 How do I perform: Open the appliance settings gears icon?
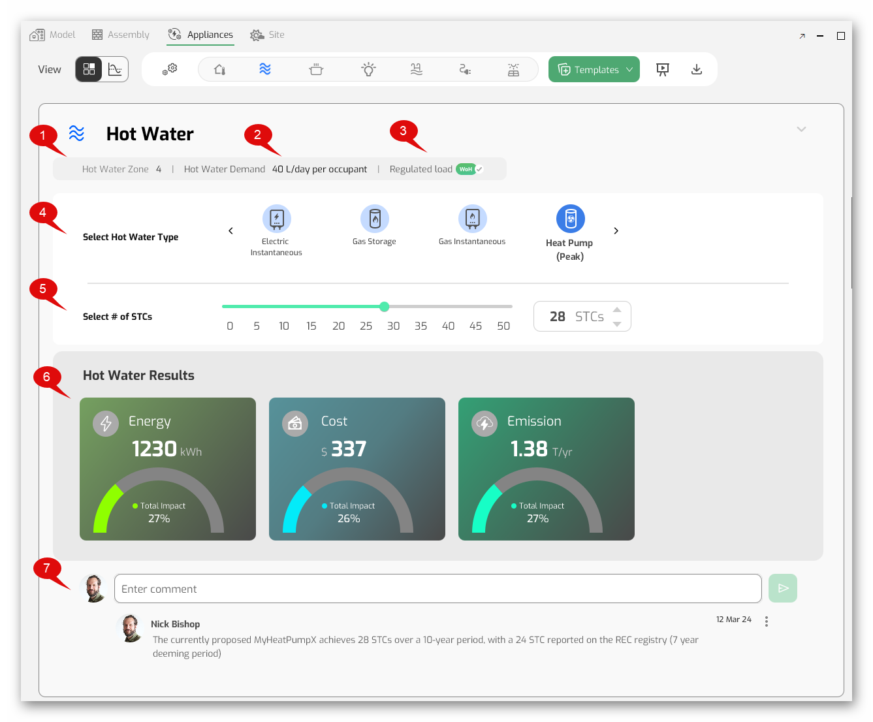pos(170,69)
